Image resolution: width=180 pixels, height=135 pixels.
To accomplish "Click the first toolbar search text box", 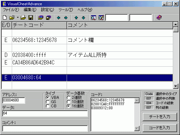I will pos(117,18).
